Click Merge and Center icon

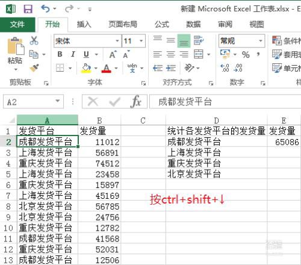pos(199,54)
